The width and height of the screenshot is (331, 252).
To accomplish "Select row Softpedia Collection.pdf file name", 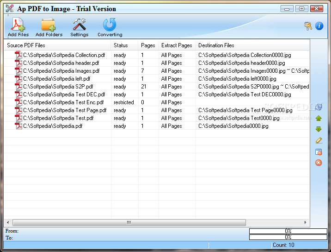I will point(64,55).
